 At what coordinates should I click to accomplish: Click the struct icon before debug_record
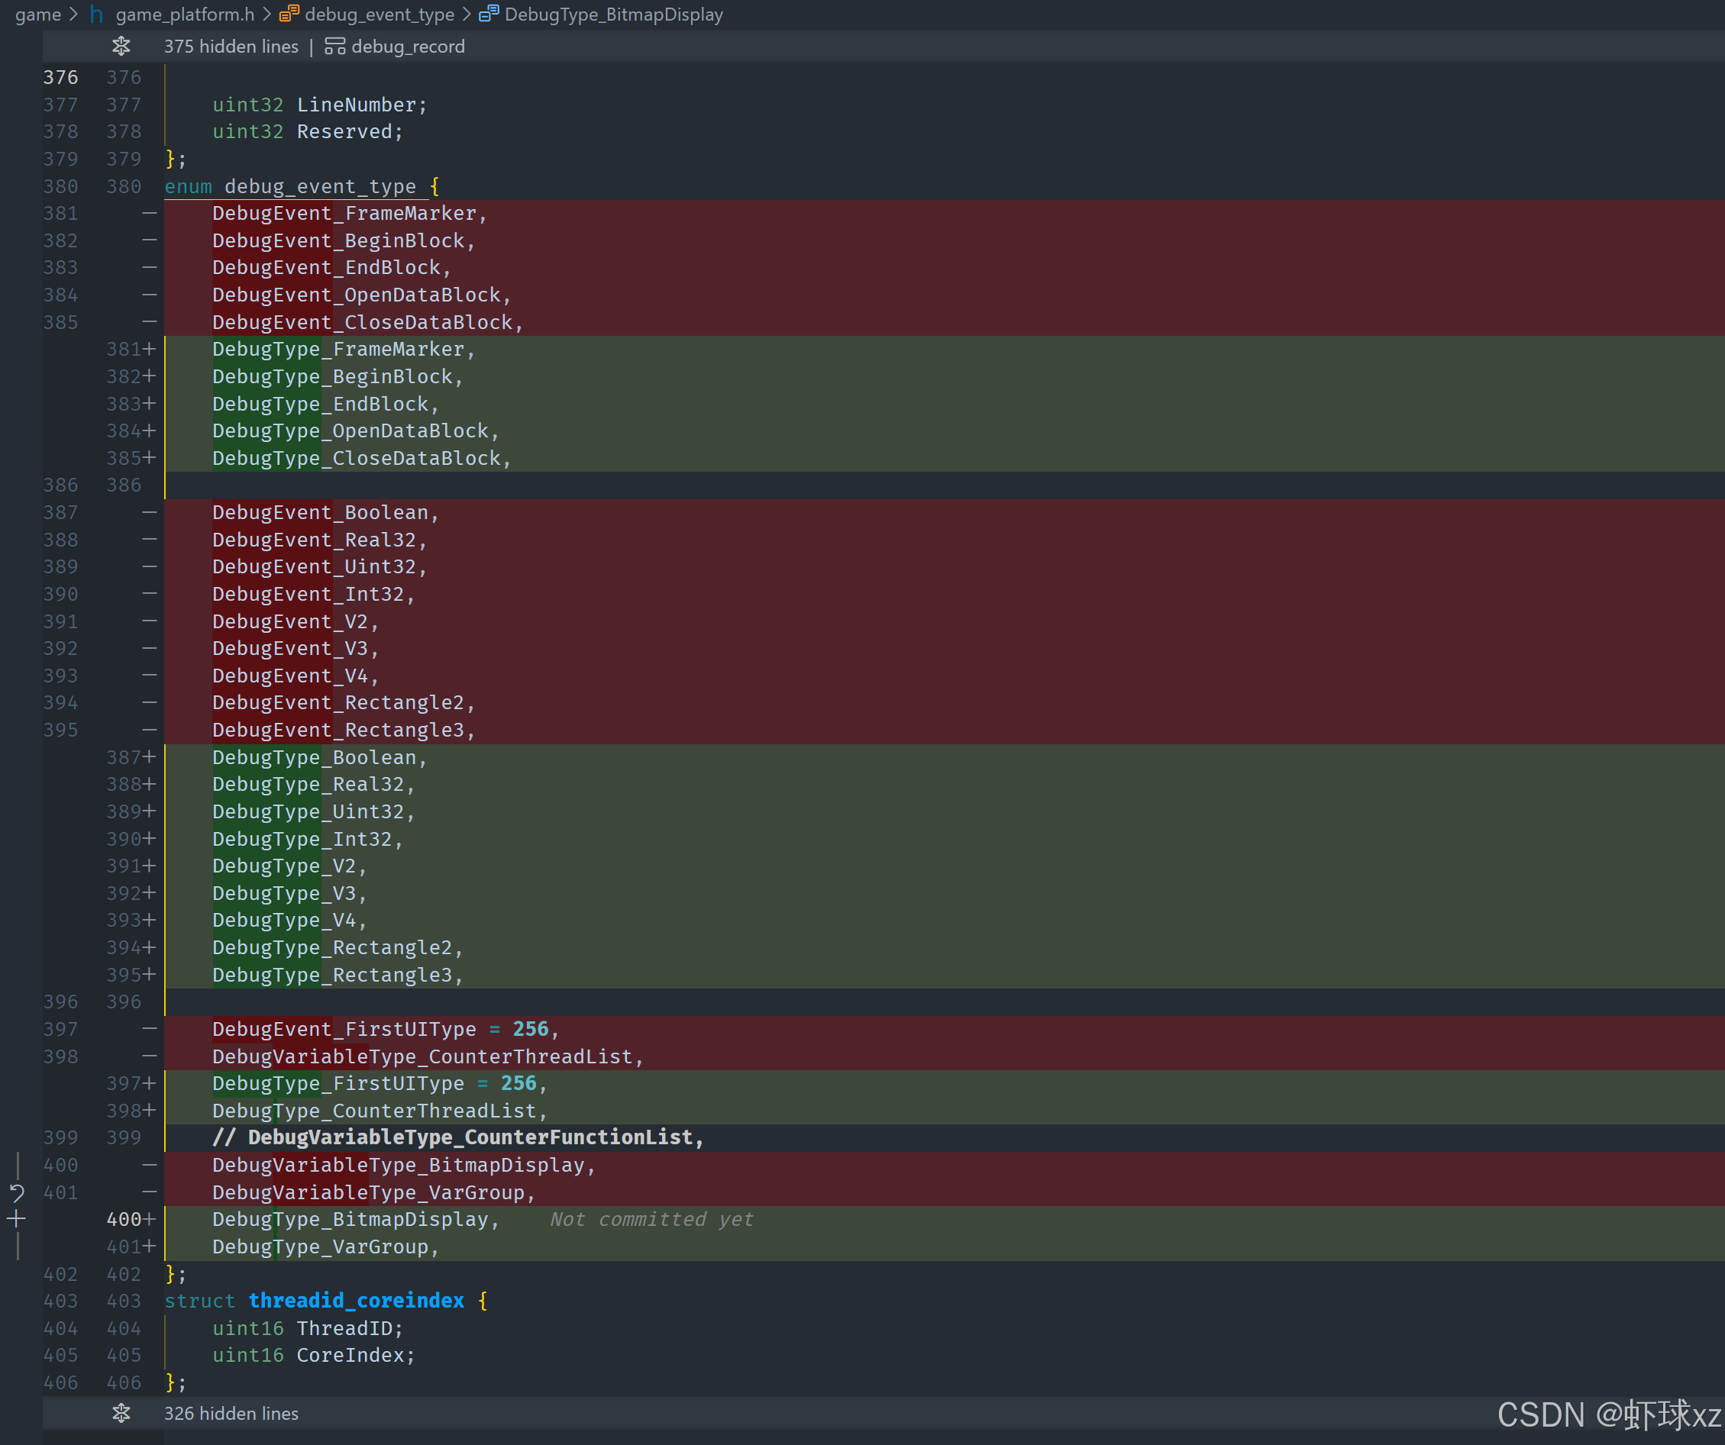[x=335, y=47]
